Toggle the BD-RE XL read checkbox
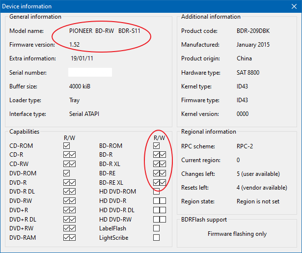 click(156, 182)
